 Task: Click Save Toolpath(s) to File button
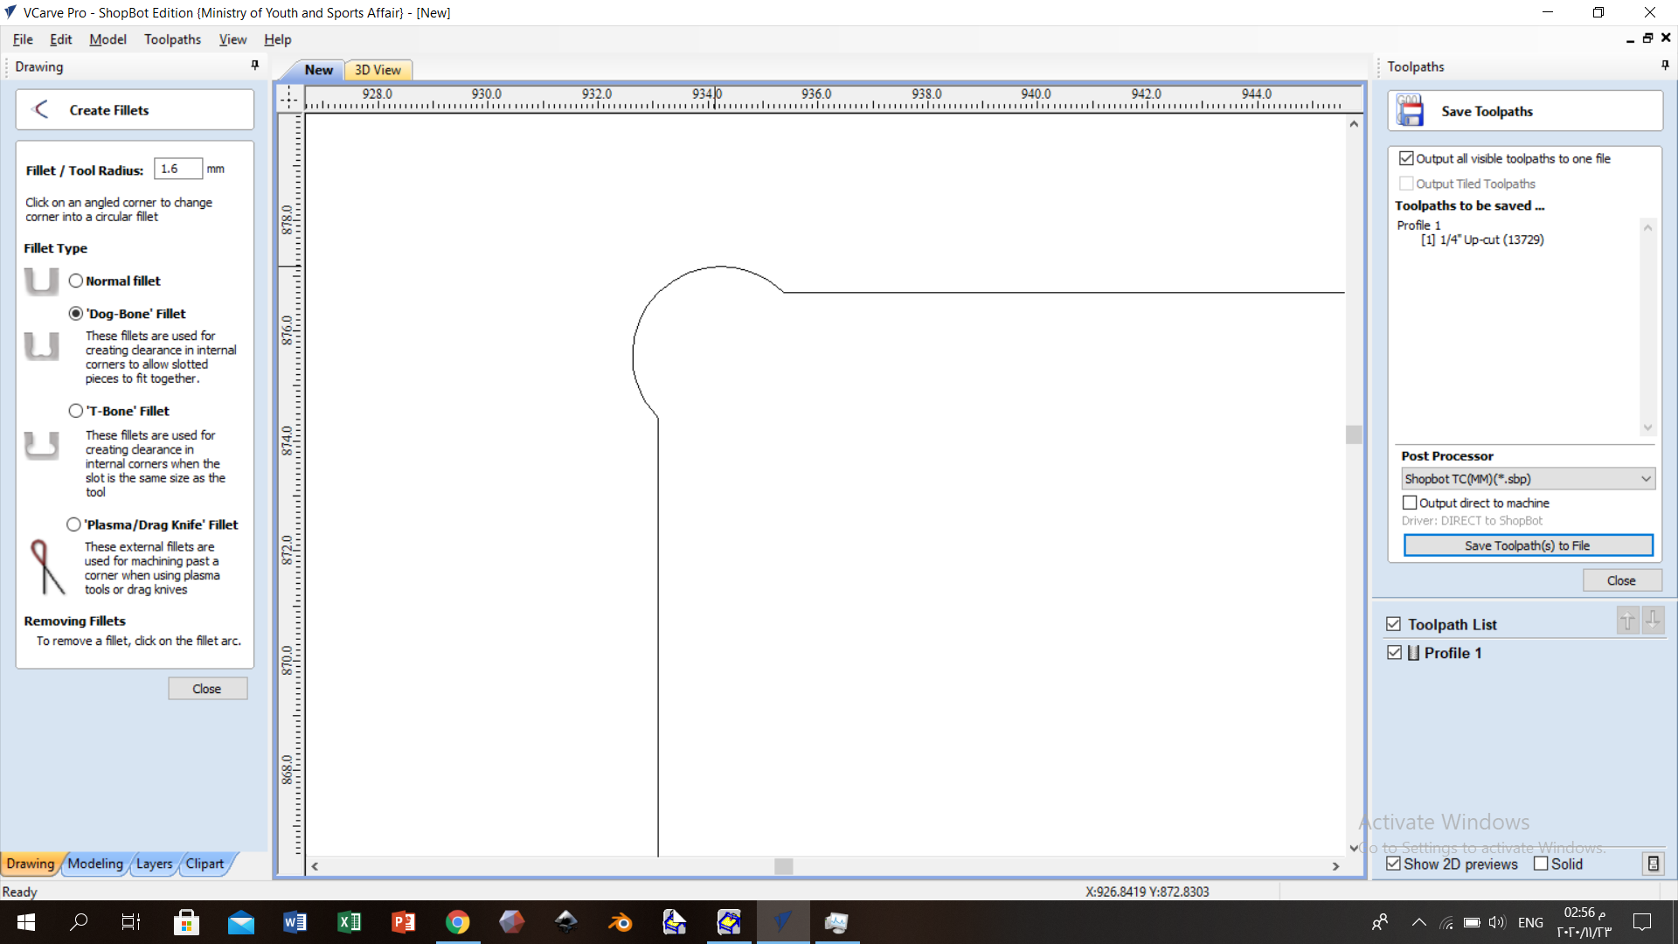tap(1527, 545)
